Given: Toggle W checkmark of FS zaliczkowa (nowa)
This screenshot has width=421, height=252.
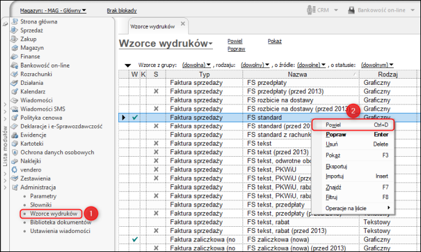Looking at the screenshot, I should (x=135, y=239).
